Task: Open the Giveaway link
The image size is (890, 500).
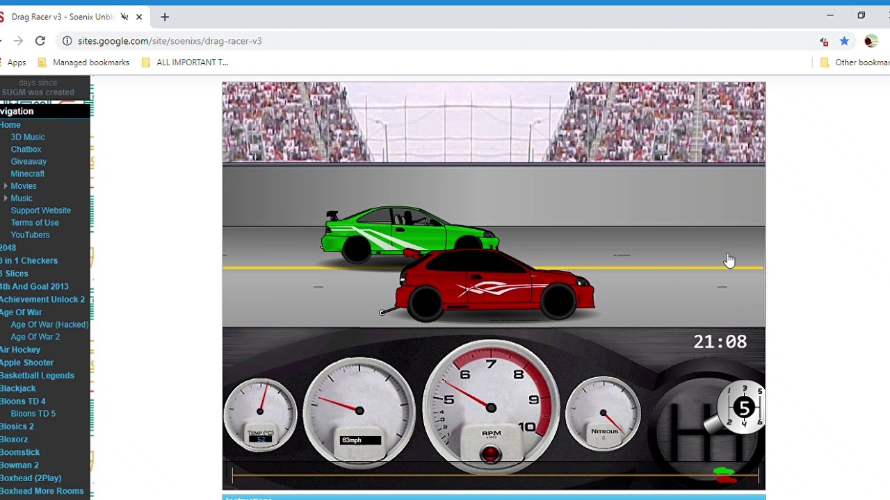Action: [x=29, y=162]
